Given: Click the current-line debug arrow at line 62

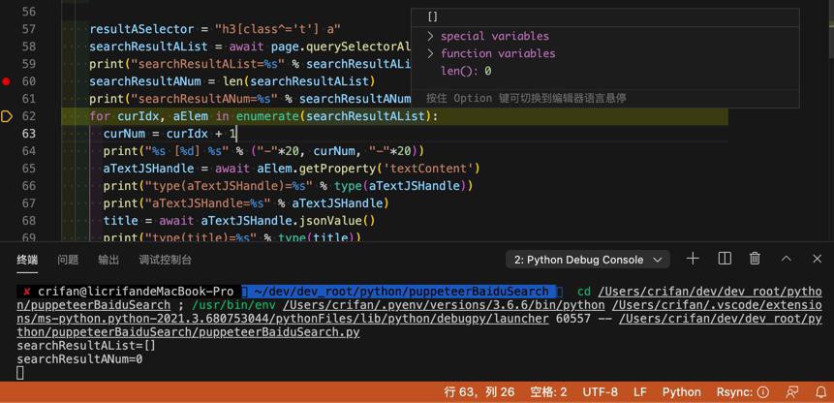Looking at the screenshot, I should [7, 116].
